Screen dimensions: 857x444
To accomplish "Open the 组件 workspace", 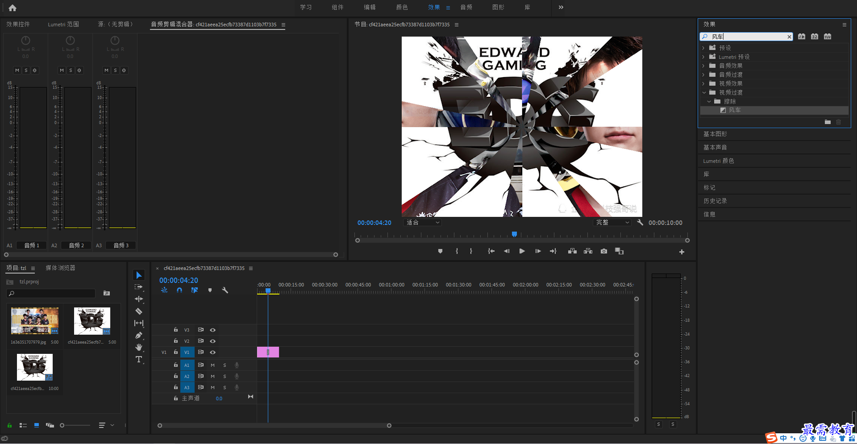I will pos(338,7).
